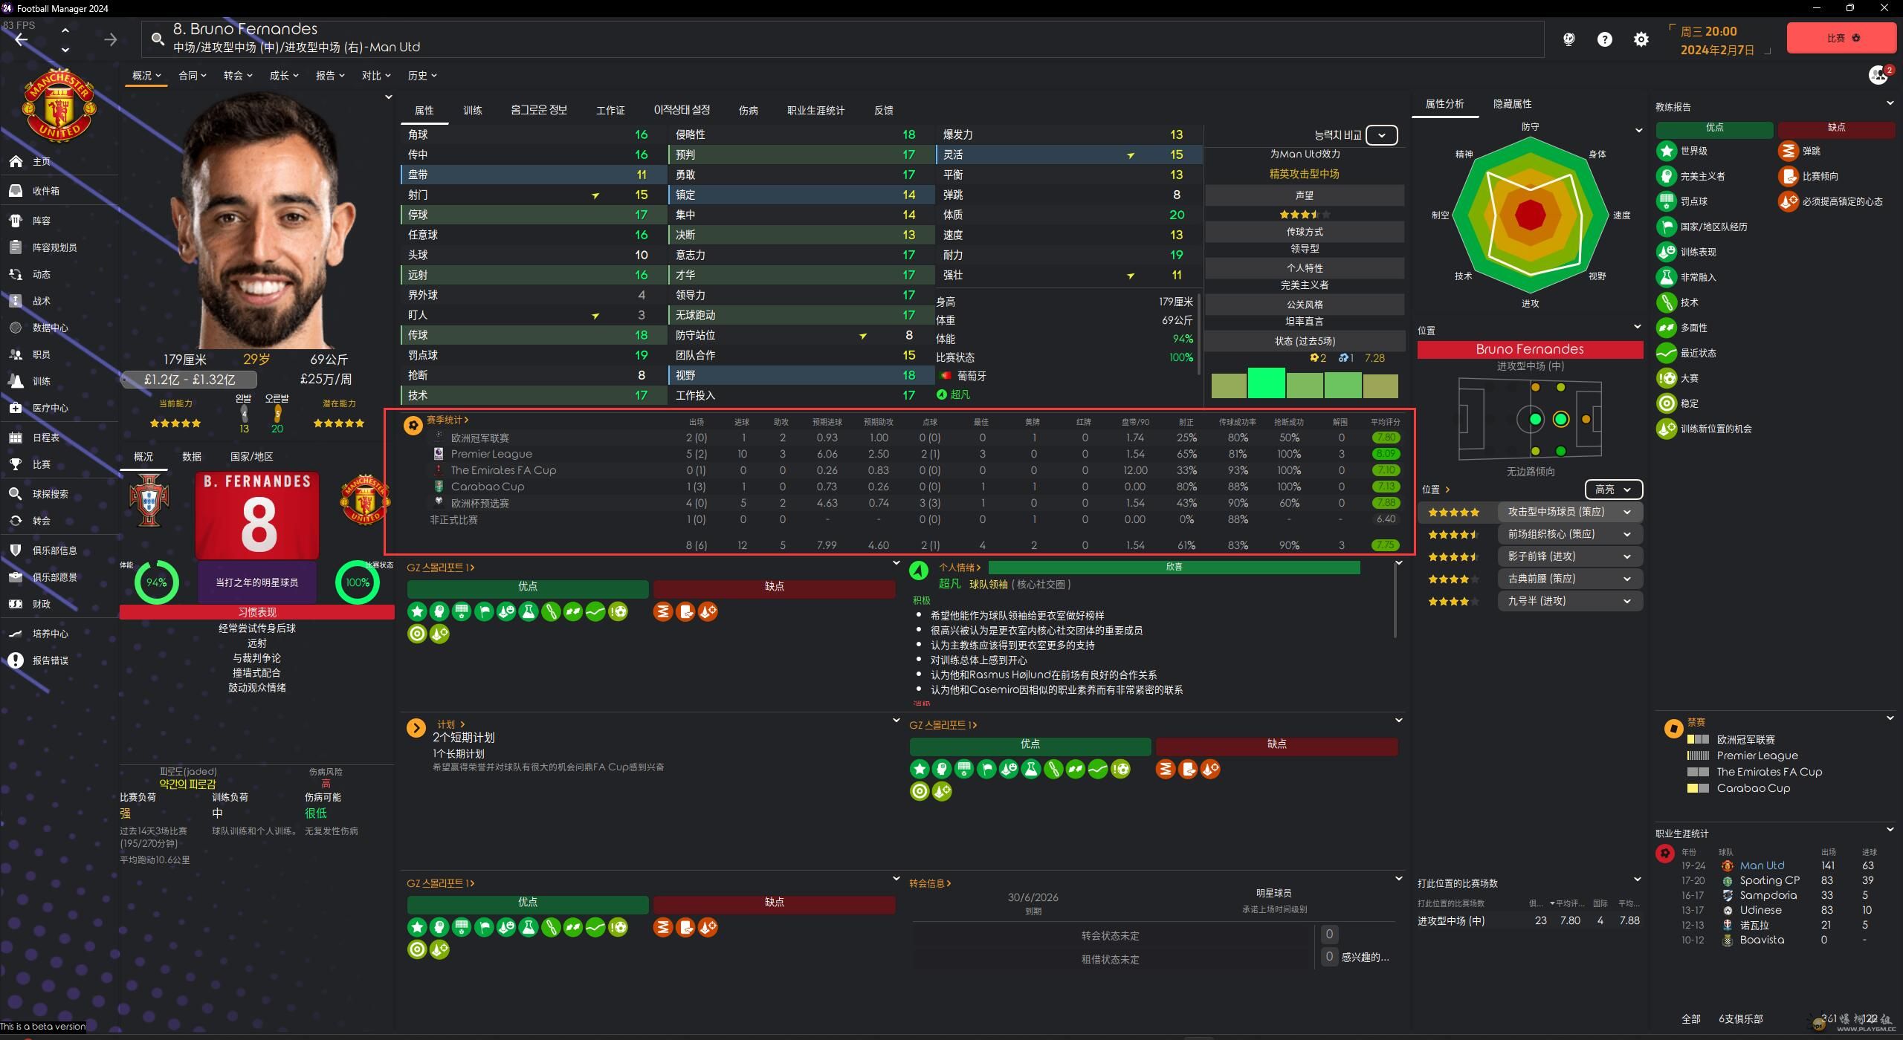Switch to 隐藏属性 hidden attributes tab
The height and width of the screenshot is (1040, 1903).
coord(1512,104)
